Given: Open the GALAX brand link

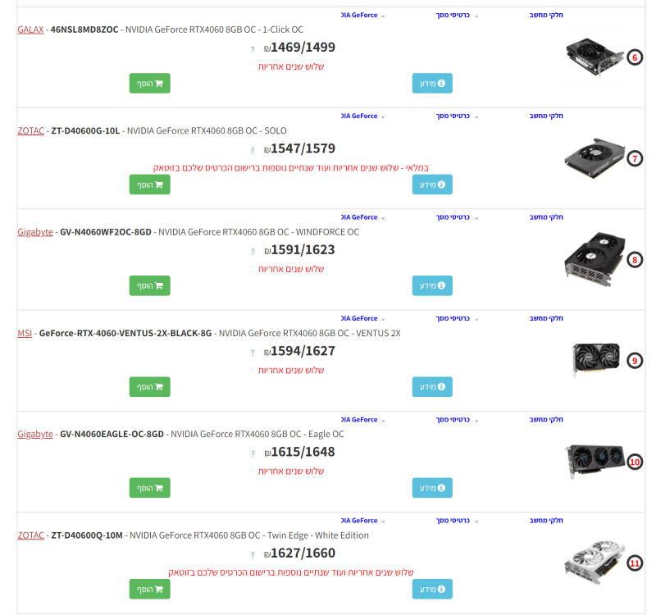Looking at the screenshot, I should click(x=30, y=30).
